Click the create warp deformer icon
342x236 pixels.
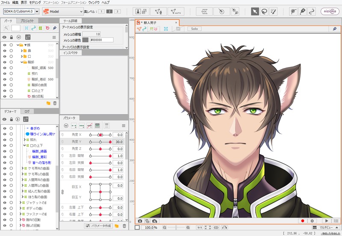(x=204, y=12)
